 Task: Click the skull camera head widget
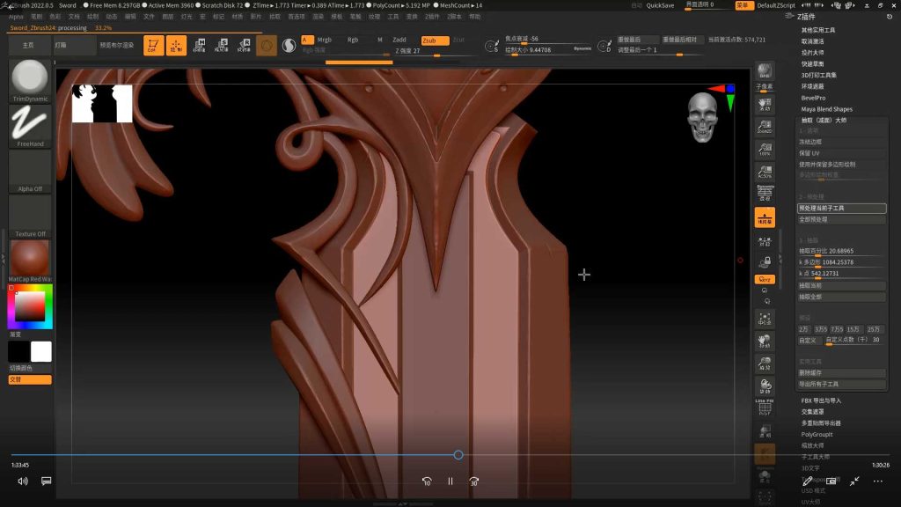[702, 118]
